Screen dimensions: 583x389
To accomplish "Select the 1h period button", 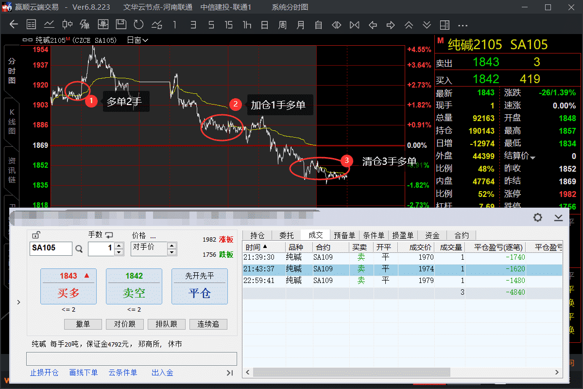I will [247, 25].
